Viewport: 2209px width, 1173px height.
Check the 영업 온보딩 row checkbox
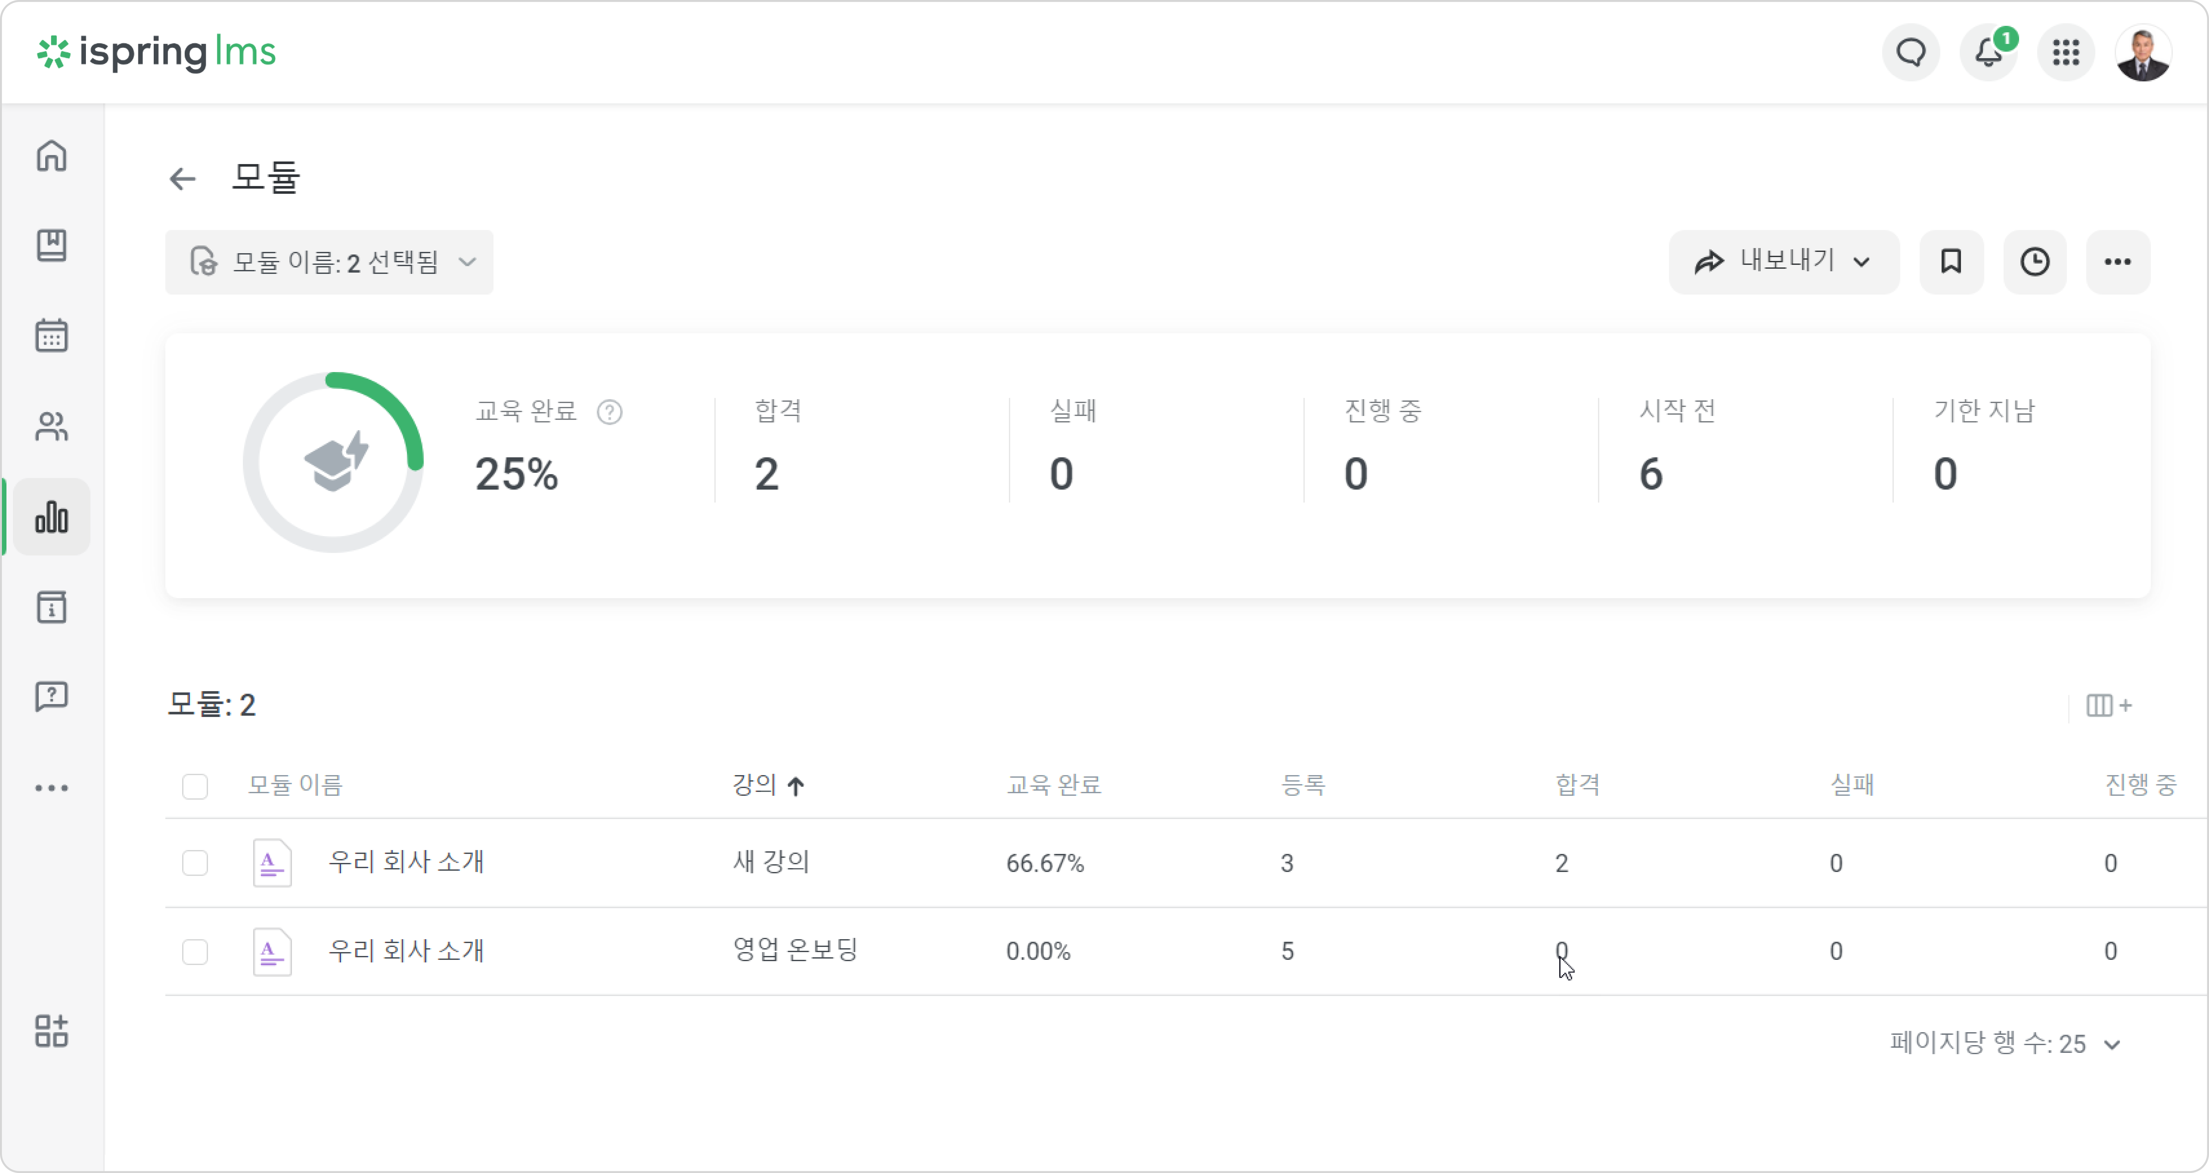[195, 951]
